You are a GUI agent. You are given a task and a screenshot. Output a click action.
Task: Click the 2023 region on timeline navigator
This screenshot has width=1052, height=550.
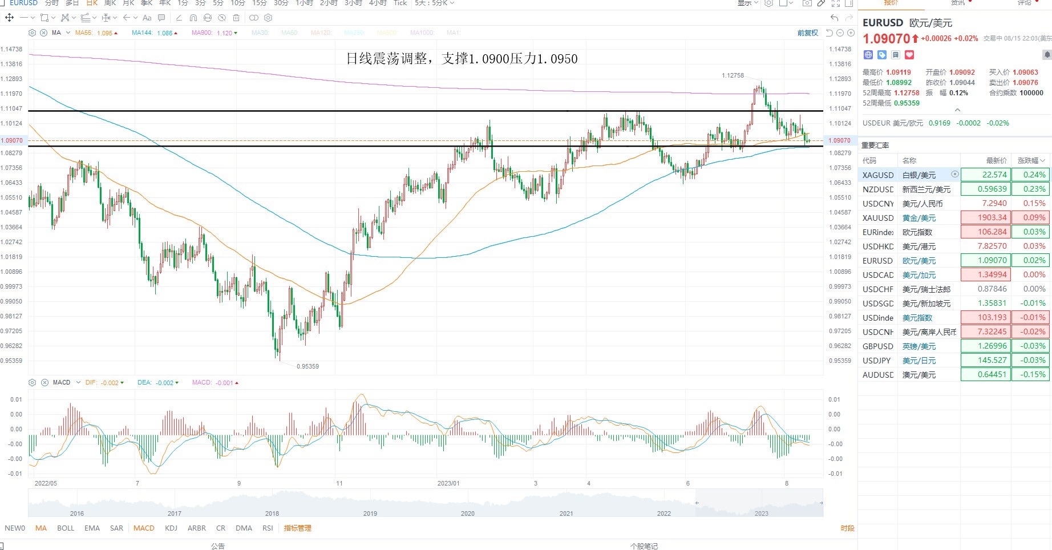coord(761,513)
